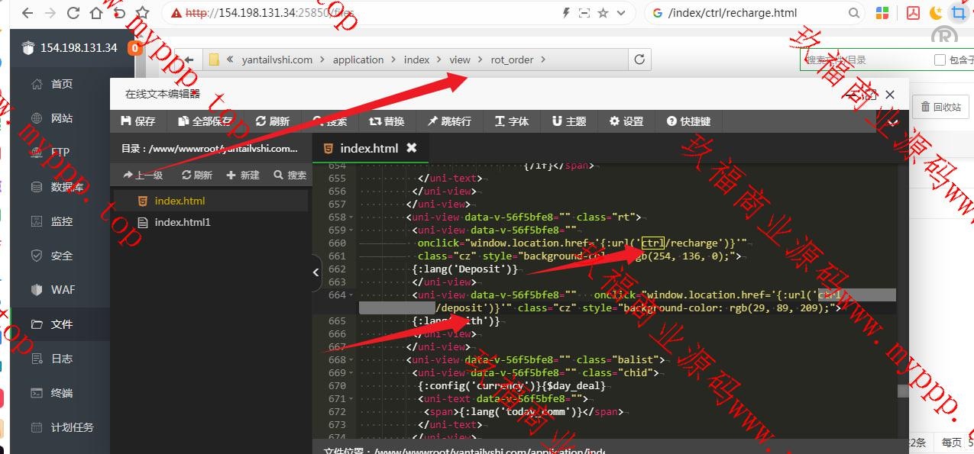Open the Replace tool in editor
The width and height of the screenshot is (974, 454).
(x=387, y=121)
